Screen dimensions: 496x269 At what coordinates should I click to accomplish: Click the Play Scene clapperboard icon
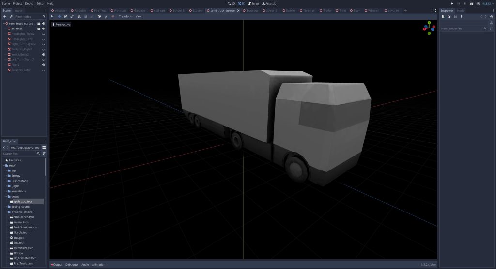[471, 3]
